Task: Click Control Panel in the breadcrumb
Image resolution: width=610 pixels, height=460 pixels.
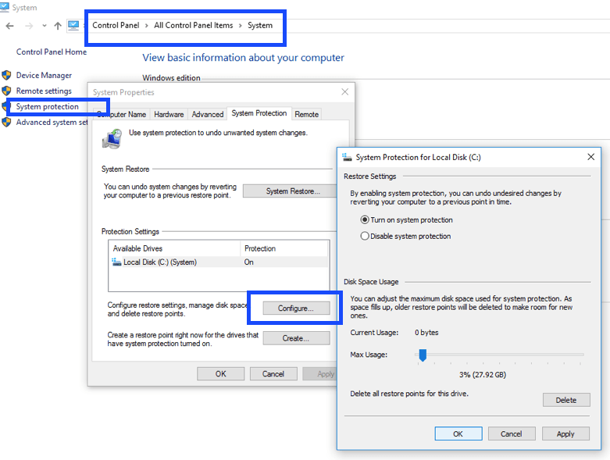Action: click(116, 25)
